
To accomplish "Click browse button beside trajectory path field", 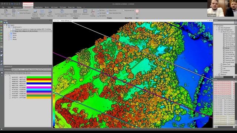I will [47, 69].
